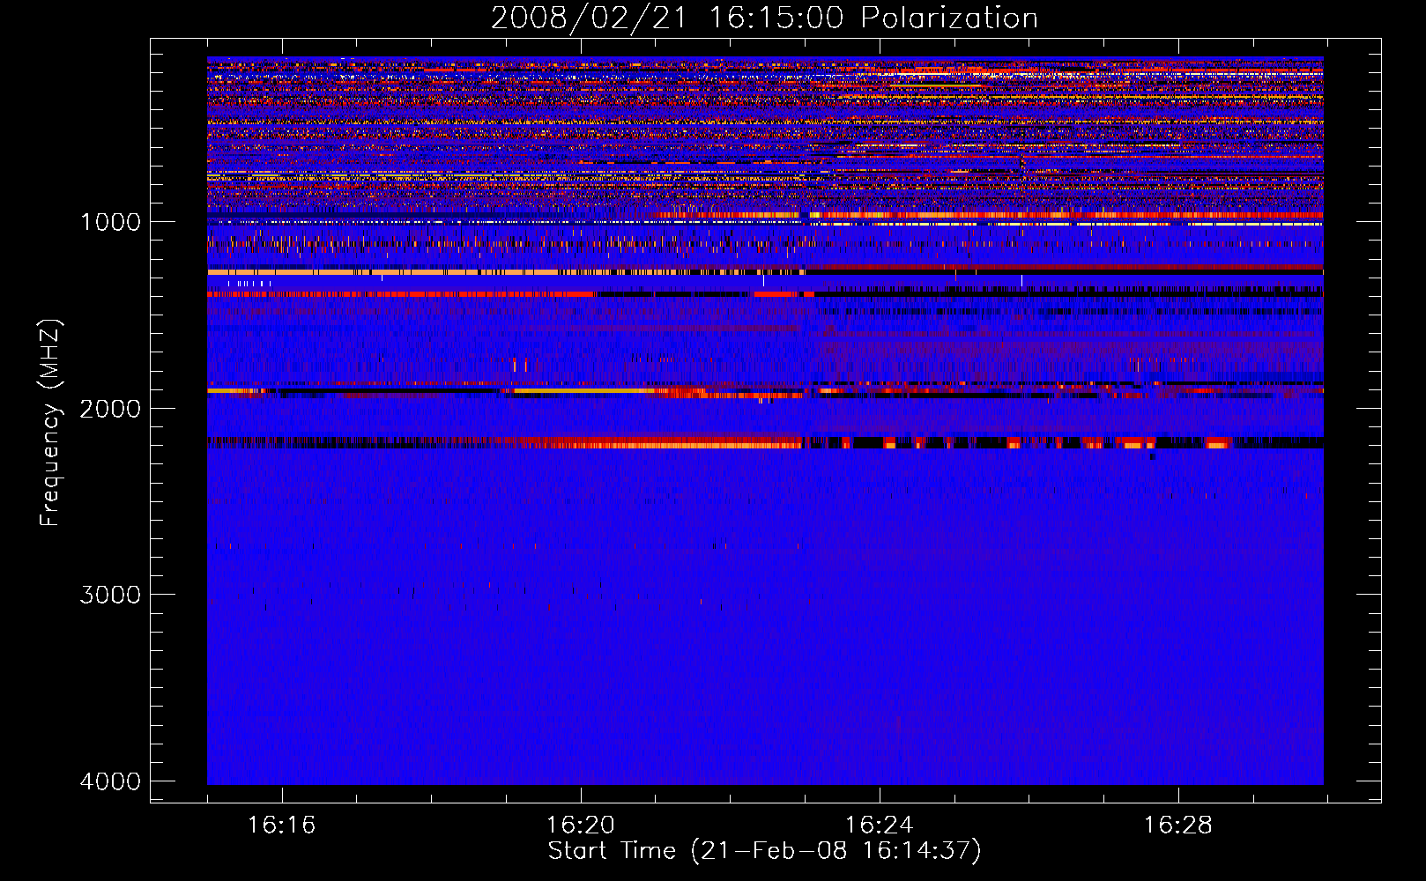The height and width of the screenshot is (881, 1426).
Task: Click the "4000" frequency tick label
Action: pyautogui.click(x=110, y=781)
